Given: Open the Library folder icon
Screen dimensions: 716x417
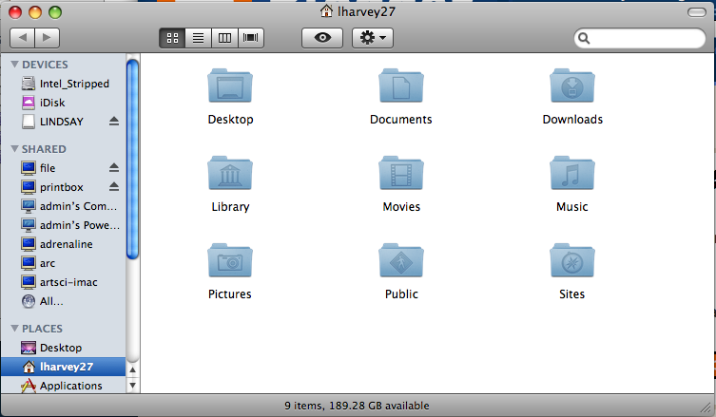Looking at the screenshot, I should click(x=230, y=174).
